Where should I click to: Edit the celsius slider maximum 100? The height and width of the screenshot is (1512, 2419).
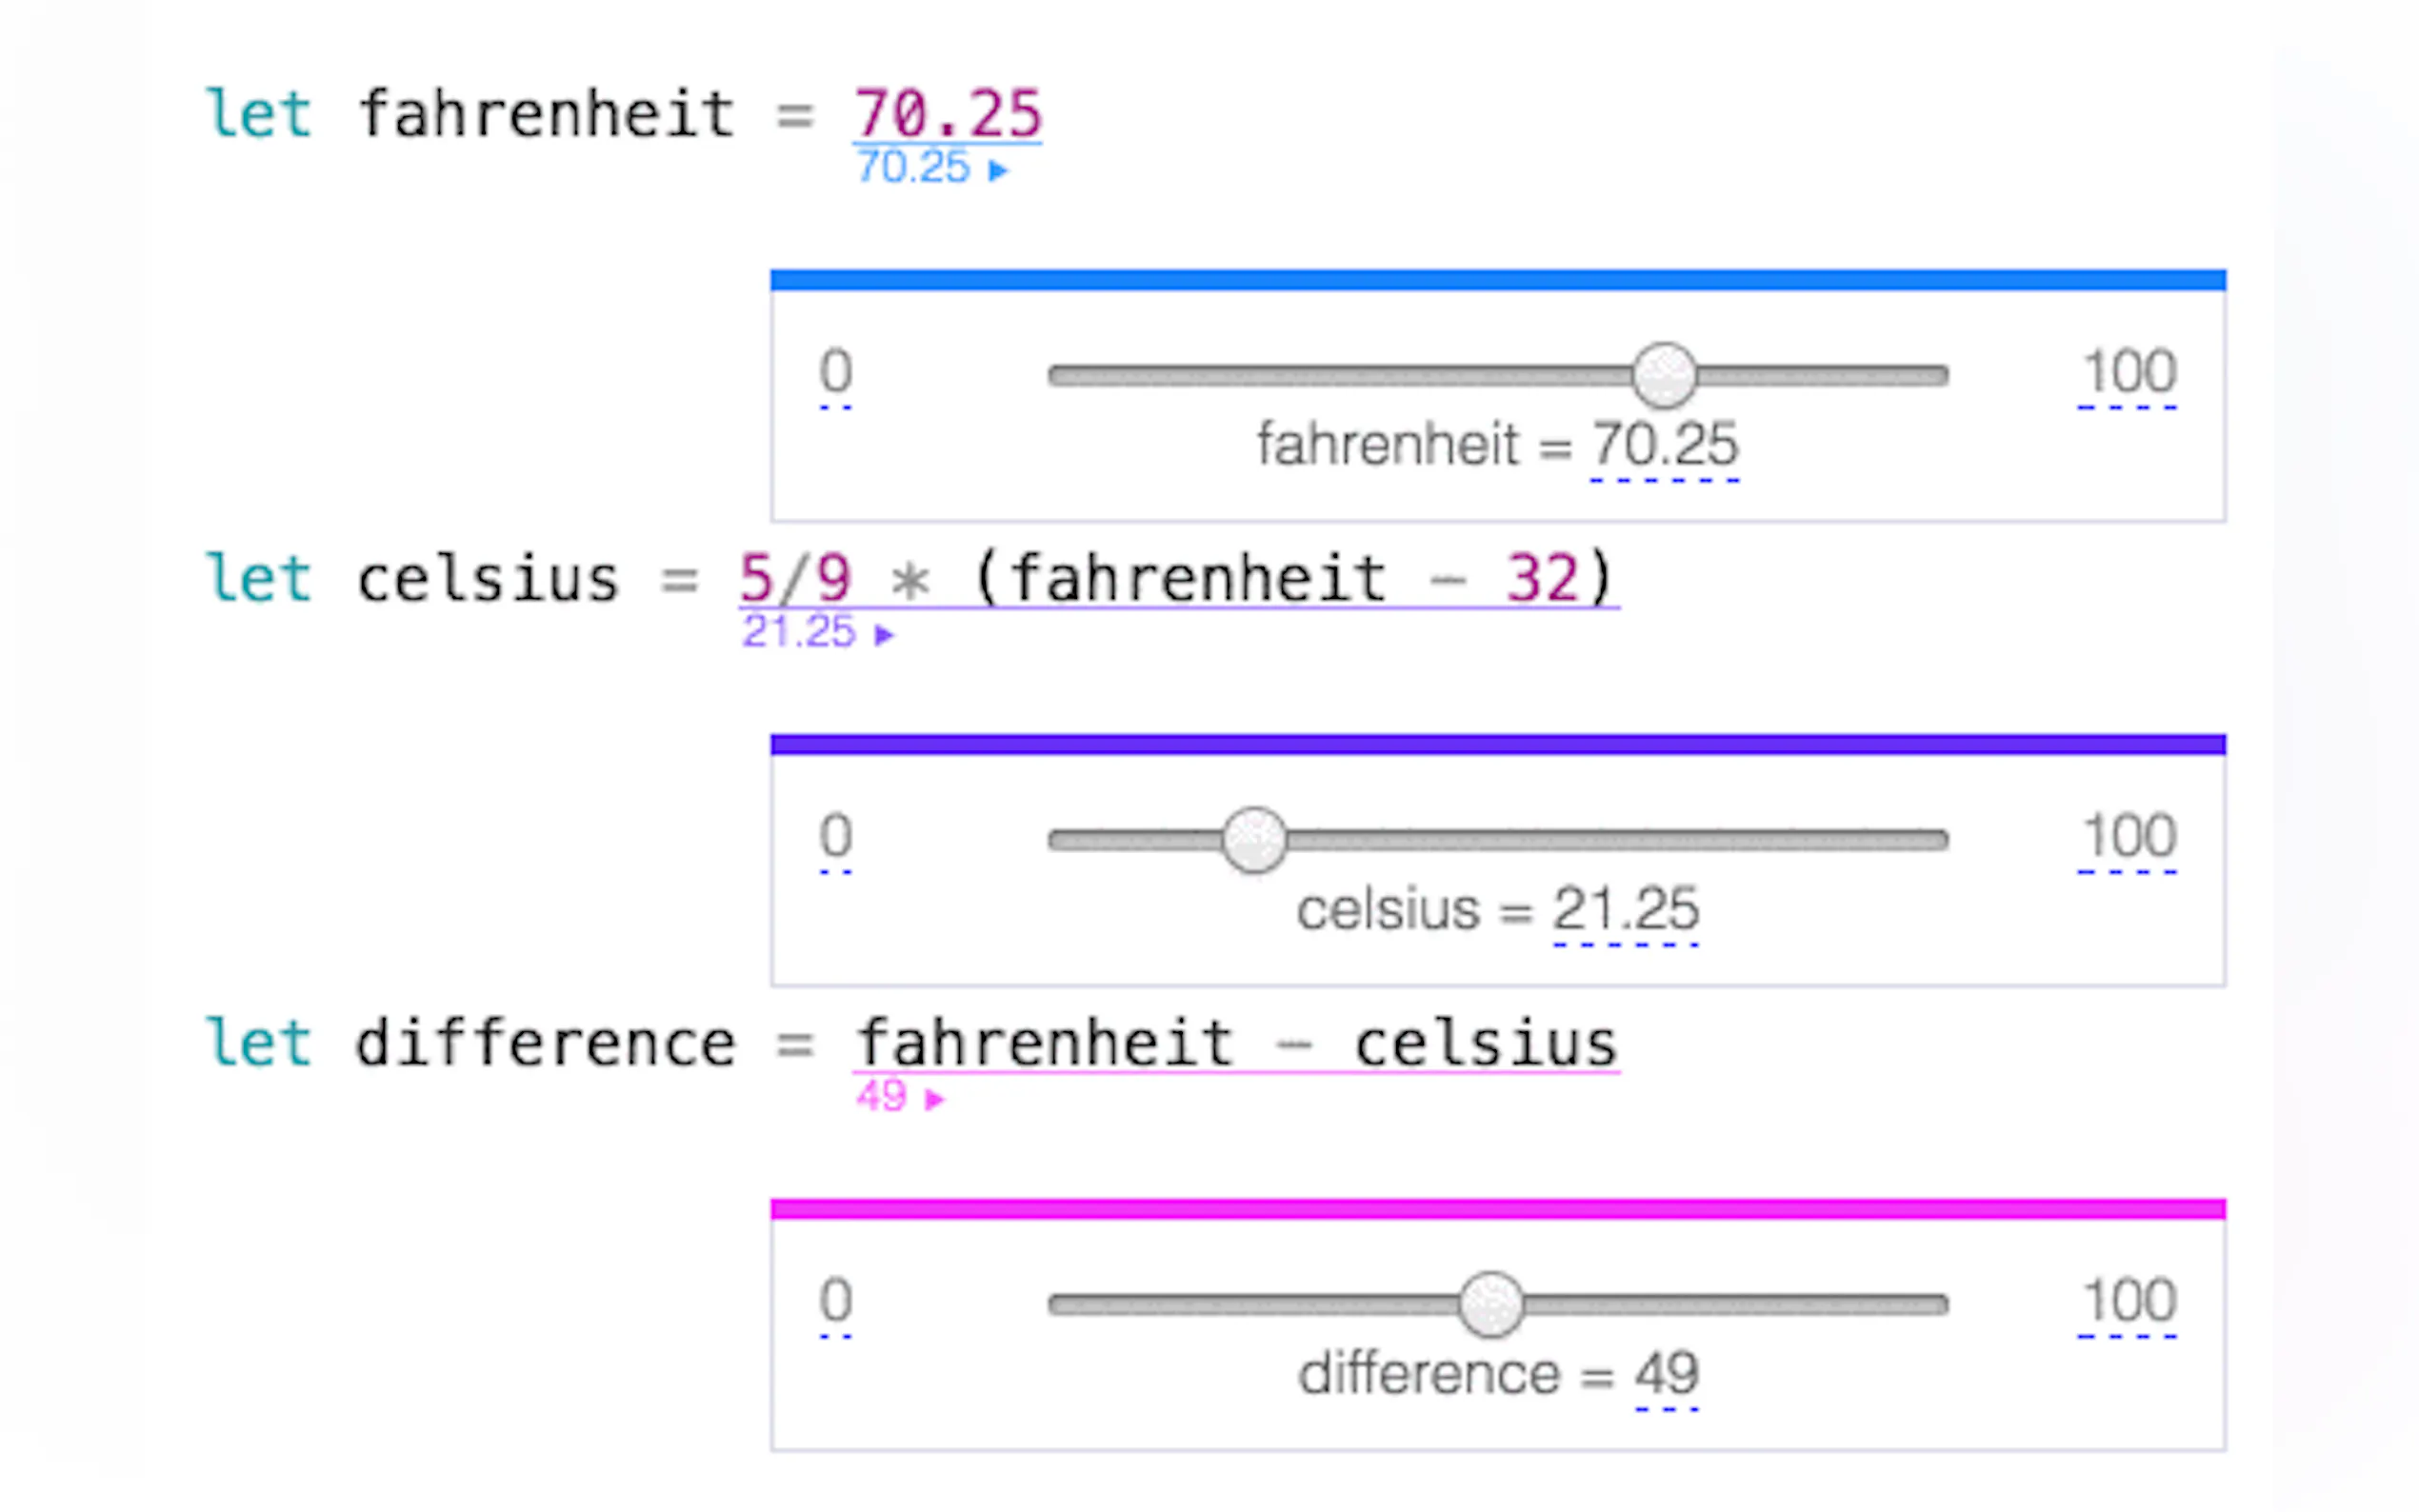coord(2128,837)
